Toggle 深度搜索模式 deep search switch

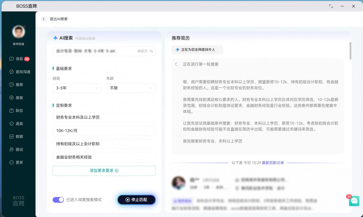[x=58, y=200]
